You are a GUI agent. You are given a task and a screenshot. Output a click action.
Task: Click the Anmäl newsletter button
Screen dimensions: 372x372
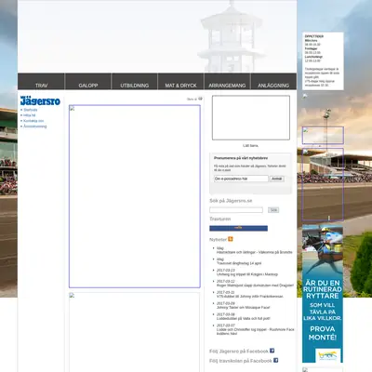276,179
